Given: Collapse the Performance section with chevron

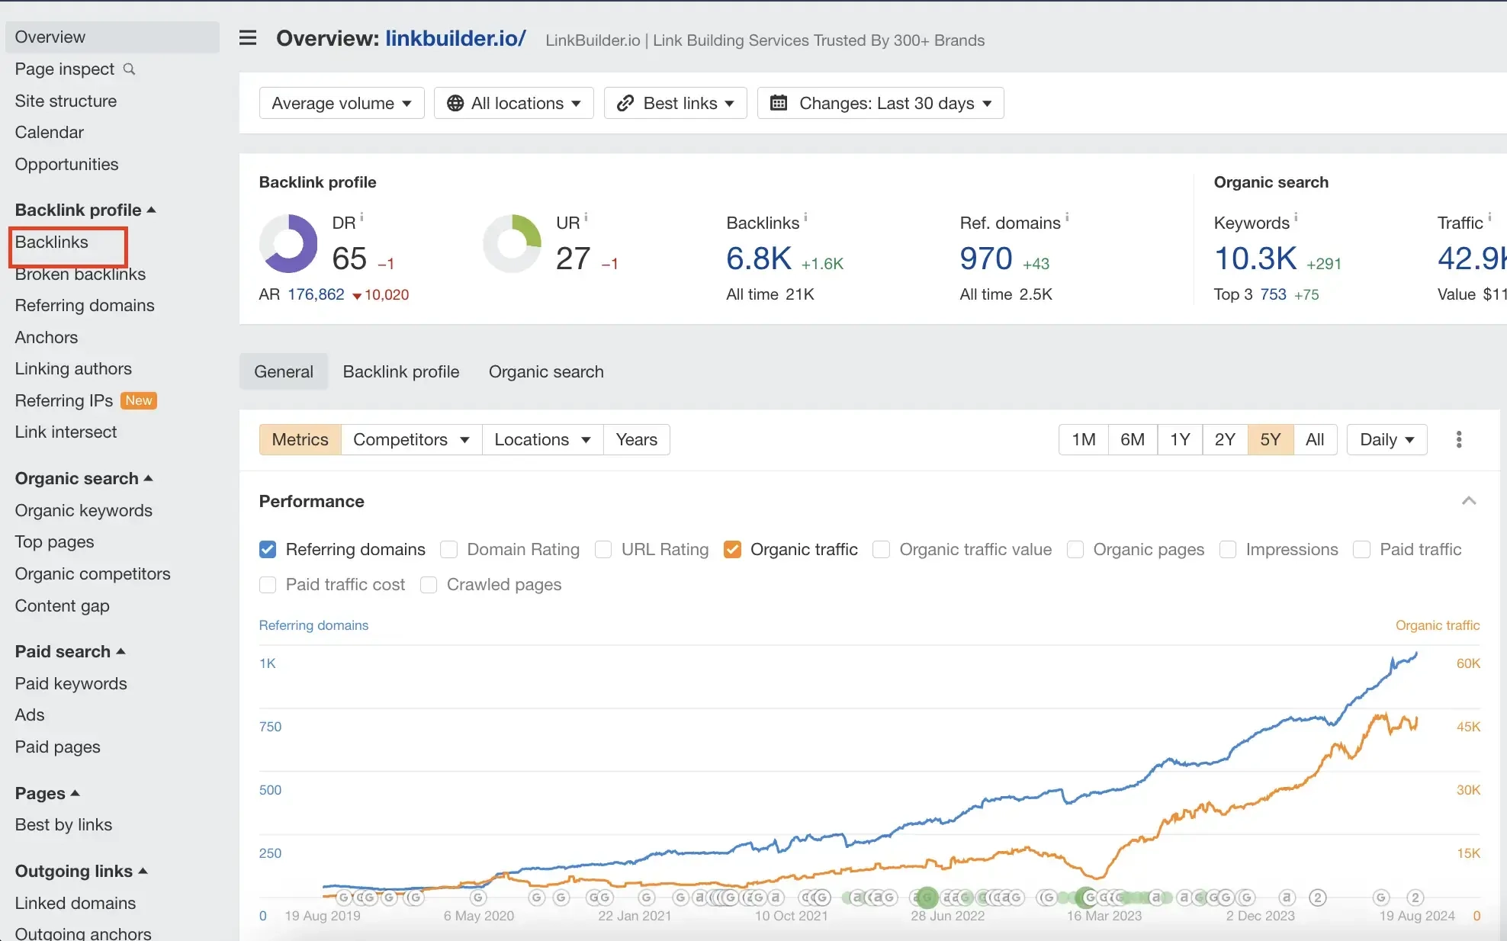Looking at the screenshot, I should pyautogui.click(x=1469, y=501).
